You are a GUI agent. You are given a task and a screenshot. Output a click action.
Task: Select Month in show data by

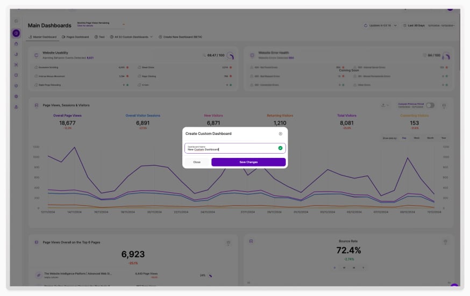(x=430, y=138)
